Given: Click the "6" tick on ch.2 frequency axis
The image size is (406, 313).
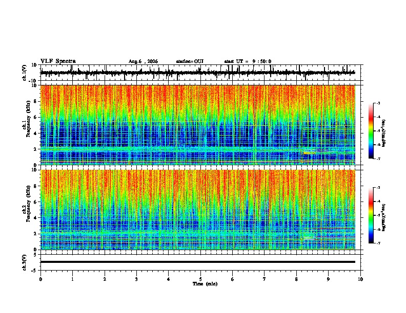Looking at the screenshot, I should (35, 202).
